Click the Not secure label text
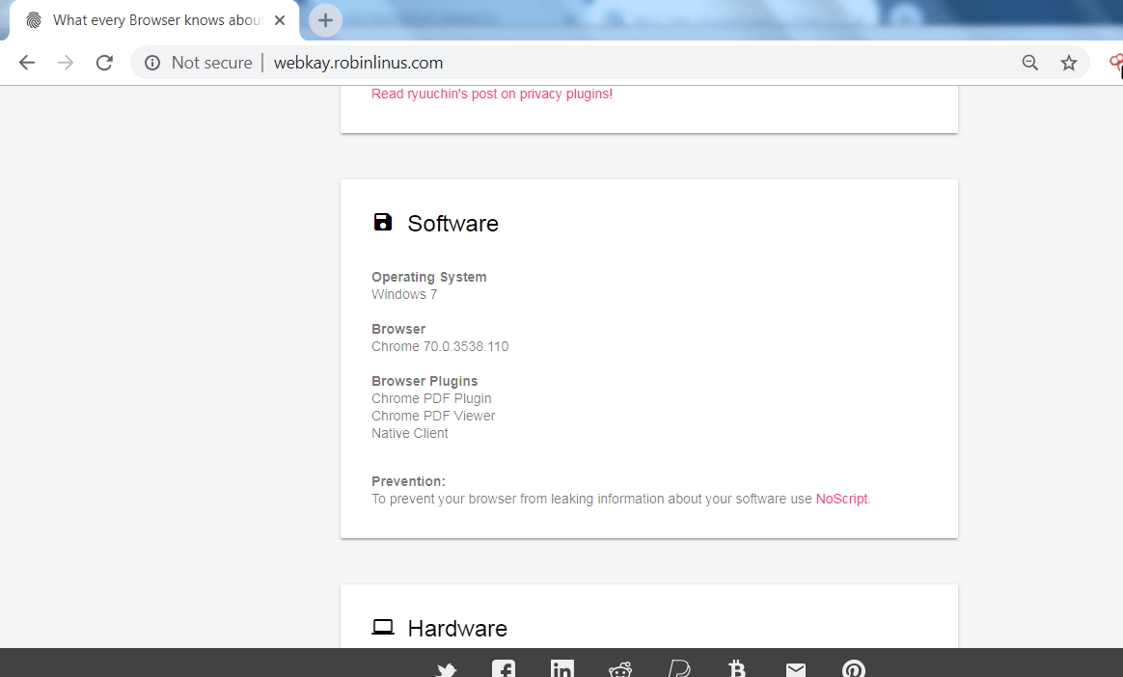The width and height of the screenshot is (1123, 677). pos(212,63)
